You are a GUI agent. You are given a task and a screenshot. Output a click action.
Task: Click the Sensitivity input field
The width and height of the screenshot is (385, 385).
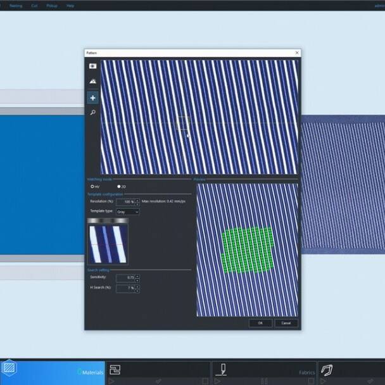click(x=125, y=277)
